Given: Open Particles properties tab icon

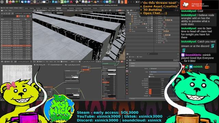Looking at the screenshot, I should (127, 80).
